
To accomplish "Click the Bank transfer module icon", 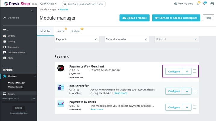I will (x=61, y=87).
